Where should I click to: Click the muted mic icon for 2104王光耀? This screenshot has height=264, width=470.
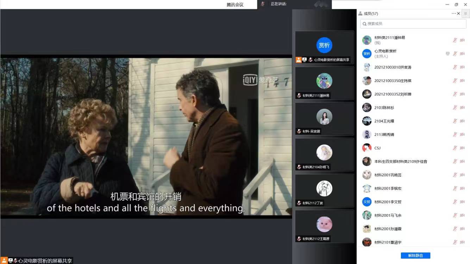[x=455, y=121]
